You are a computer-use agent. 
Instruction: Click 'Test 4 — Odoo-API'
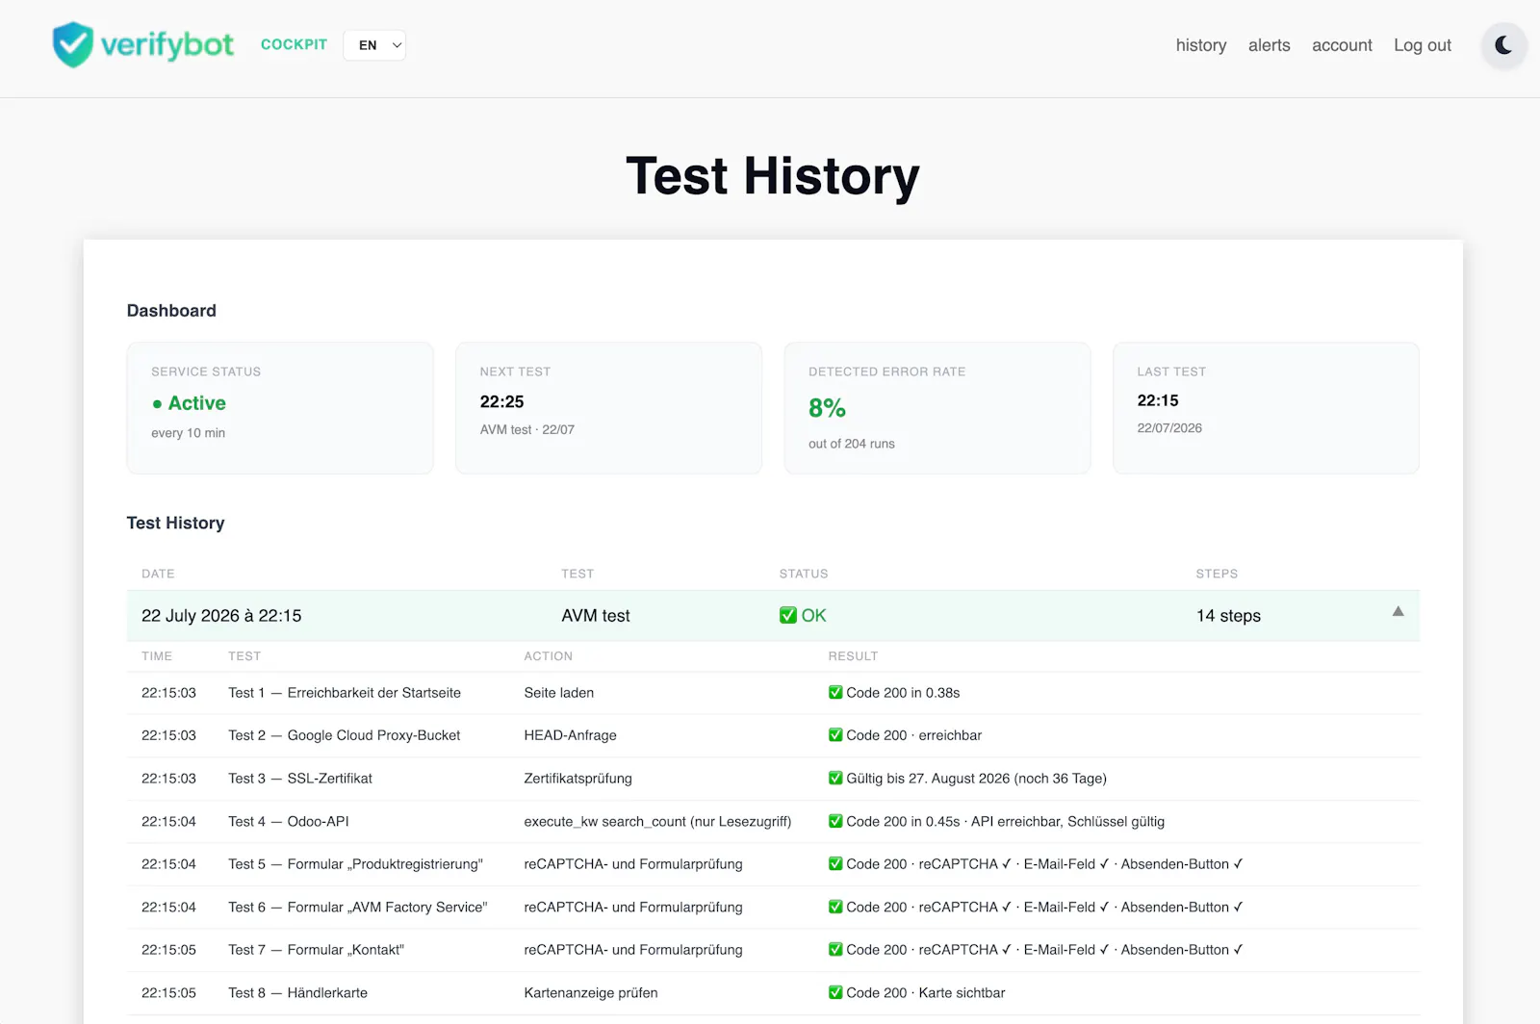(x=289, y=822)
